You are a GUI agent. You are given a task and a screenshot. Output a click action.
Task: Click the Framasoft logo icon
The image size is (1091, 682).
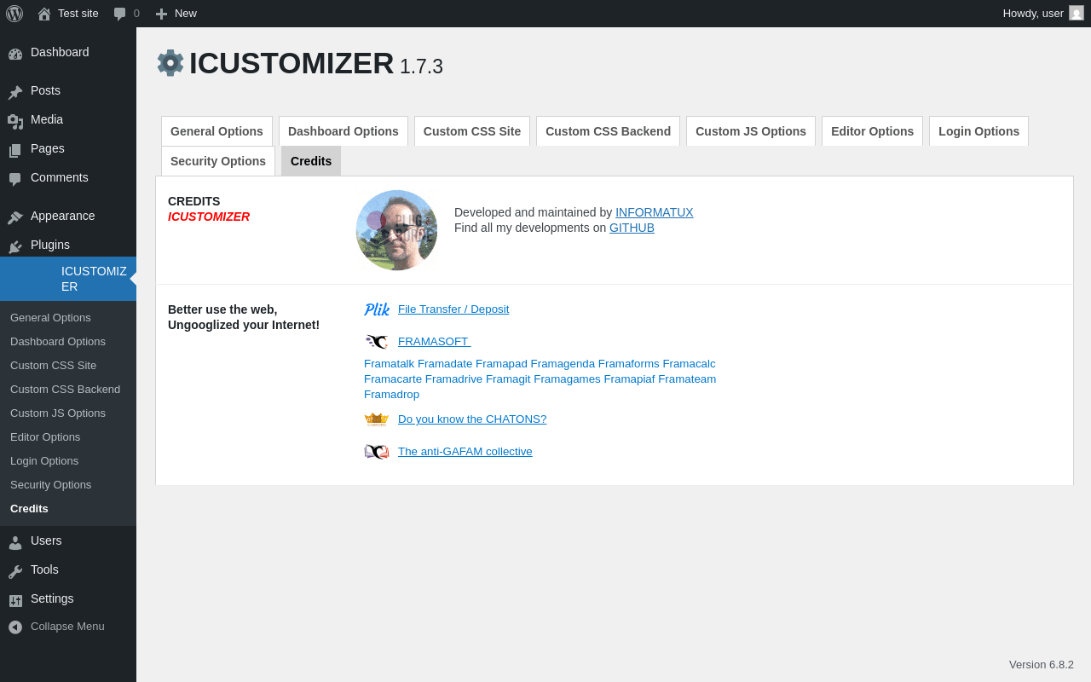(x=377, y=342)
